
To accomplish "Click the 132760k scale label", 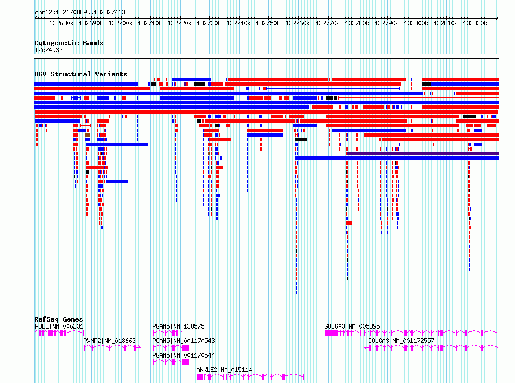I will tap(297, 23).
